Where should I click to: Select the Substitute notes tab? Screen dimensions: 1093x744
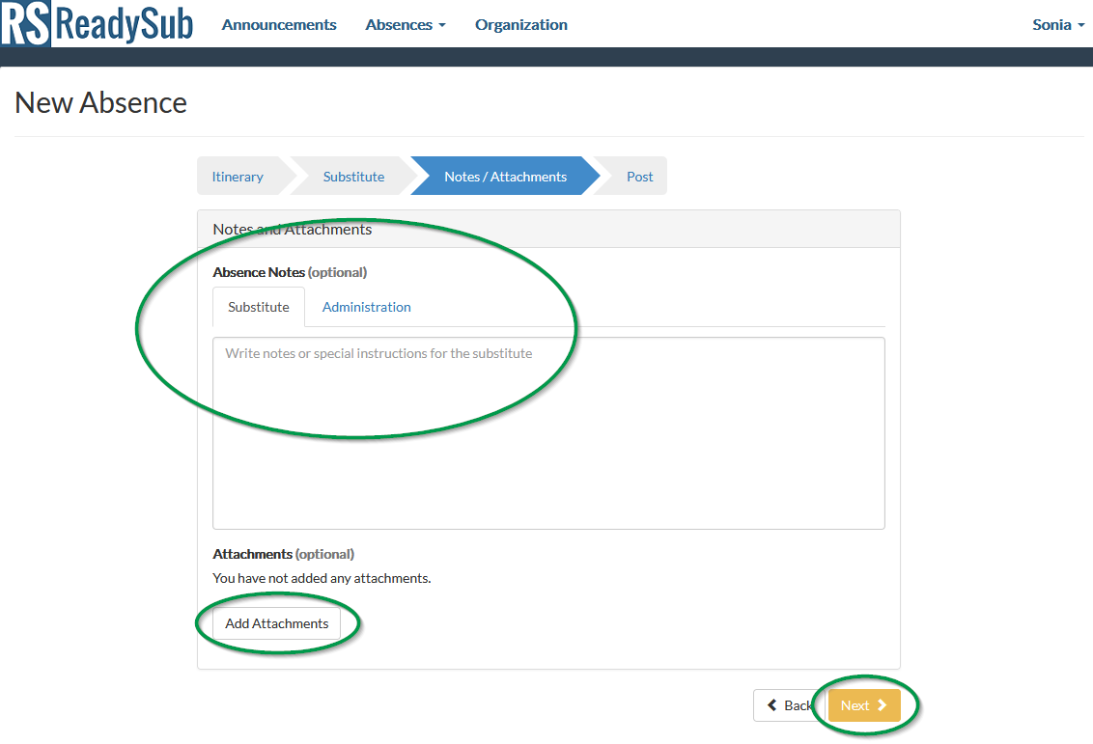pyautogui.click(x=258, y=306)
